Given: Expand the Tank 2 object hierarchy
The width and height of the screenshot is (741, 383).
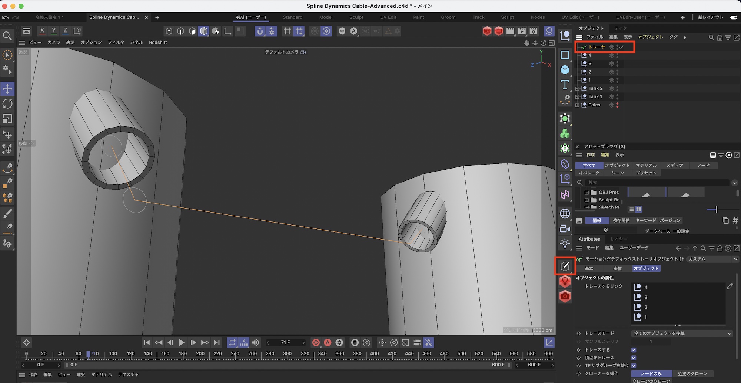Looking at the screenshot, I should 577,88.
